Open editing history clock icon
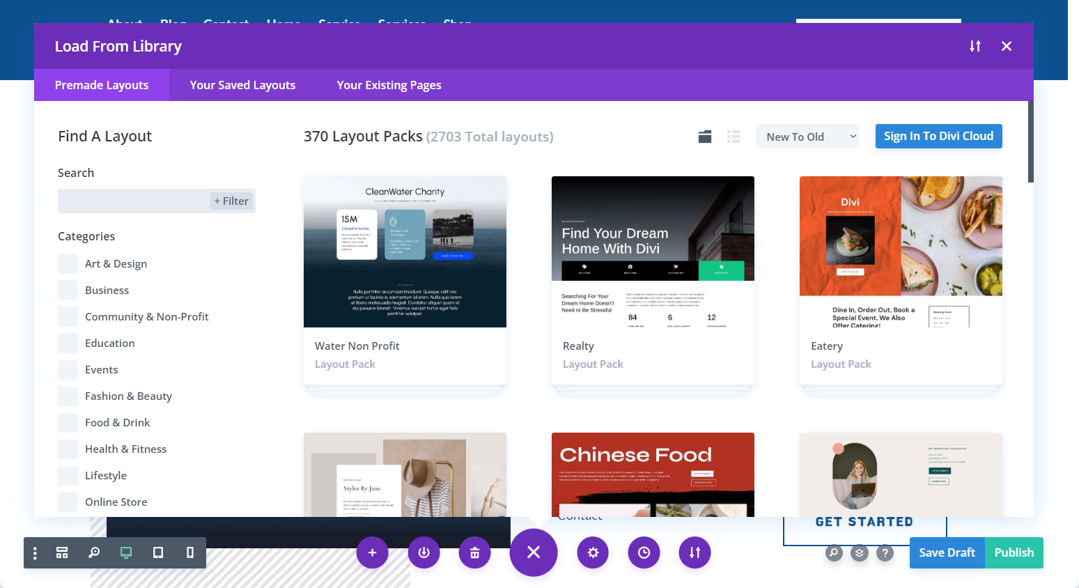This screenshot has height=588, width=1079. (x=644, y=552)
